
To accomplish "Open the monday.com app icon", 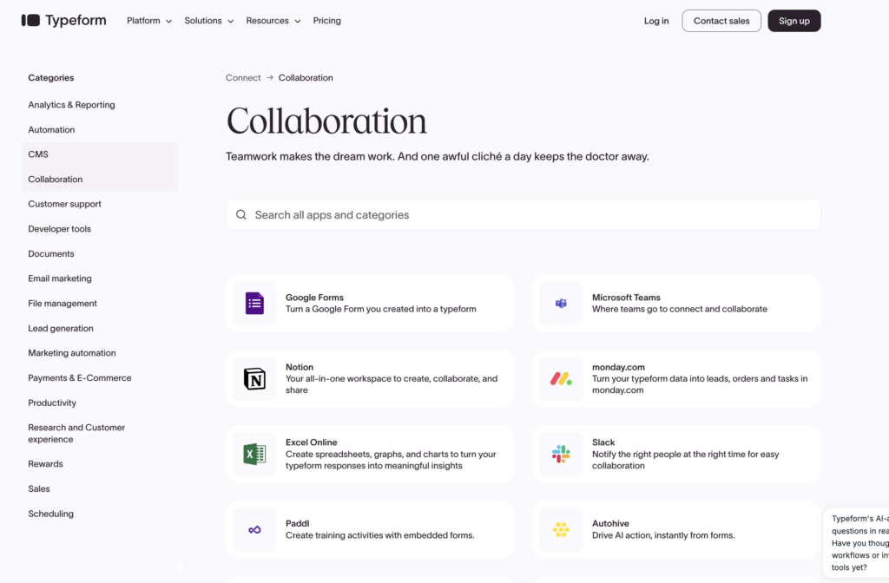I will tap(561, 378).
